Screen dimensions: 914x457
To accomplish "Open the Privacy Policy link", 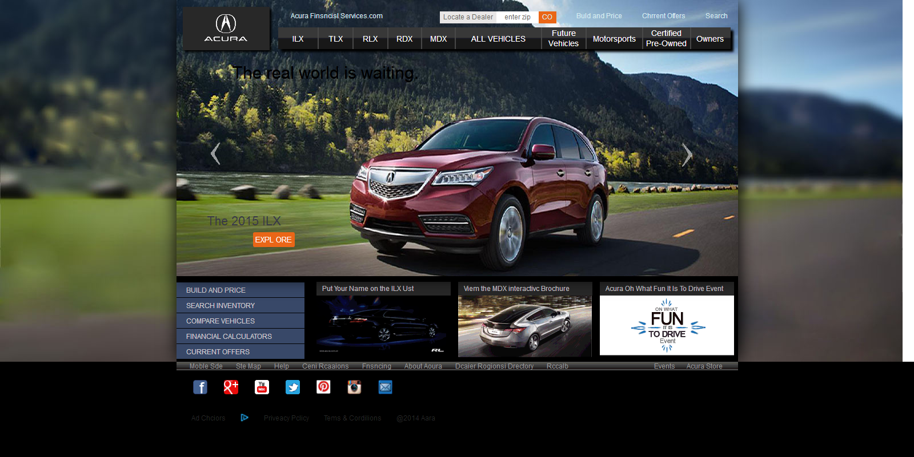I will [286, 418].
